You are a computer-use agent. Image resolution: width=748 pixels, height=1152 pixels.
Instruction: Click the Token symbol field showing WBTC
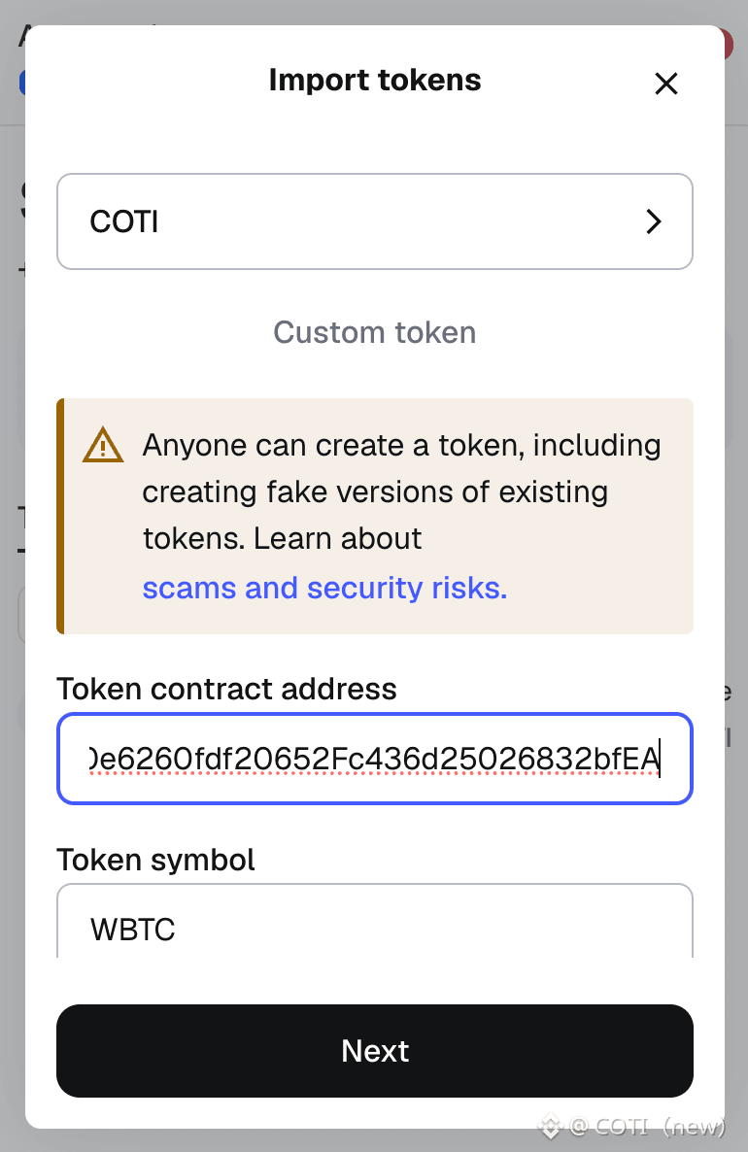pos(374,923)
